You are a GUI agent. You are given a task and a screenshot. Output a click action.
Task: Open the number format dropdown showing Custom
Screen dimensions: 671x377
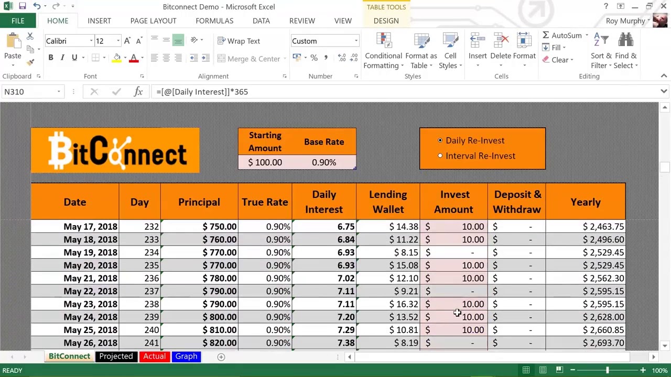coord(356,41)
